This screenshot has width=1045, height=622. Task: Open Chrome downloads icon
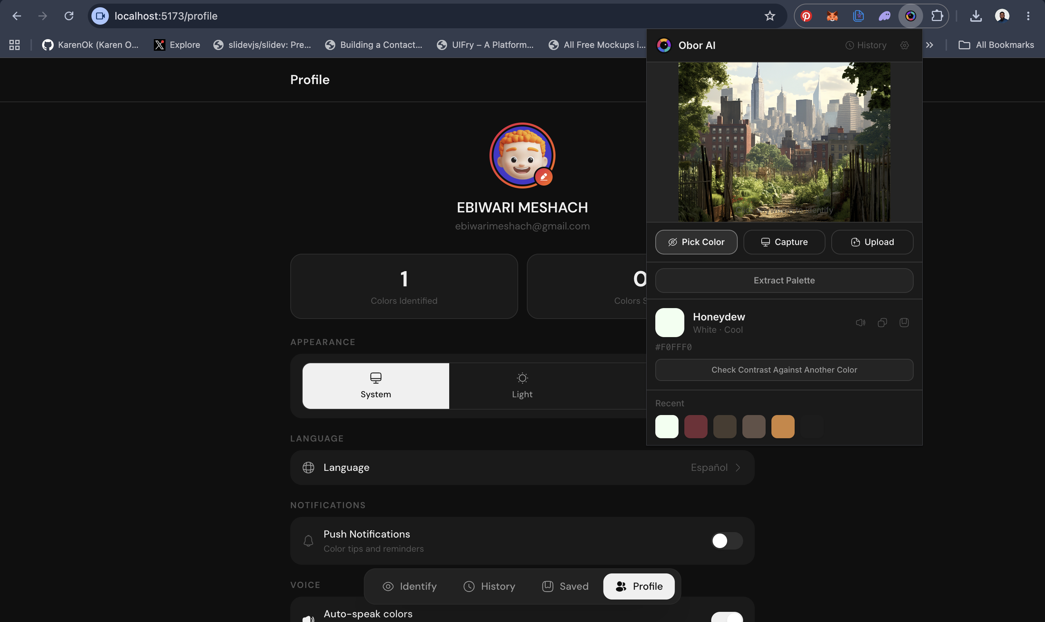point(976,16)
